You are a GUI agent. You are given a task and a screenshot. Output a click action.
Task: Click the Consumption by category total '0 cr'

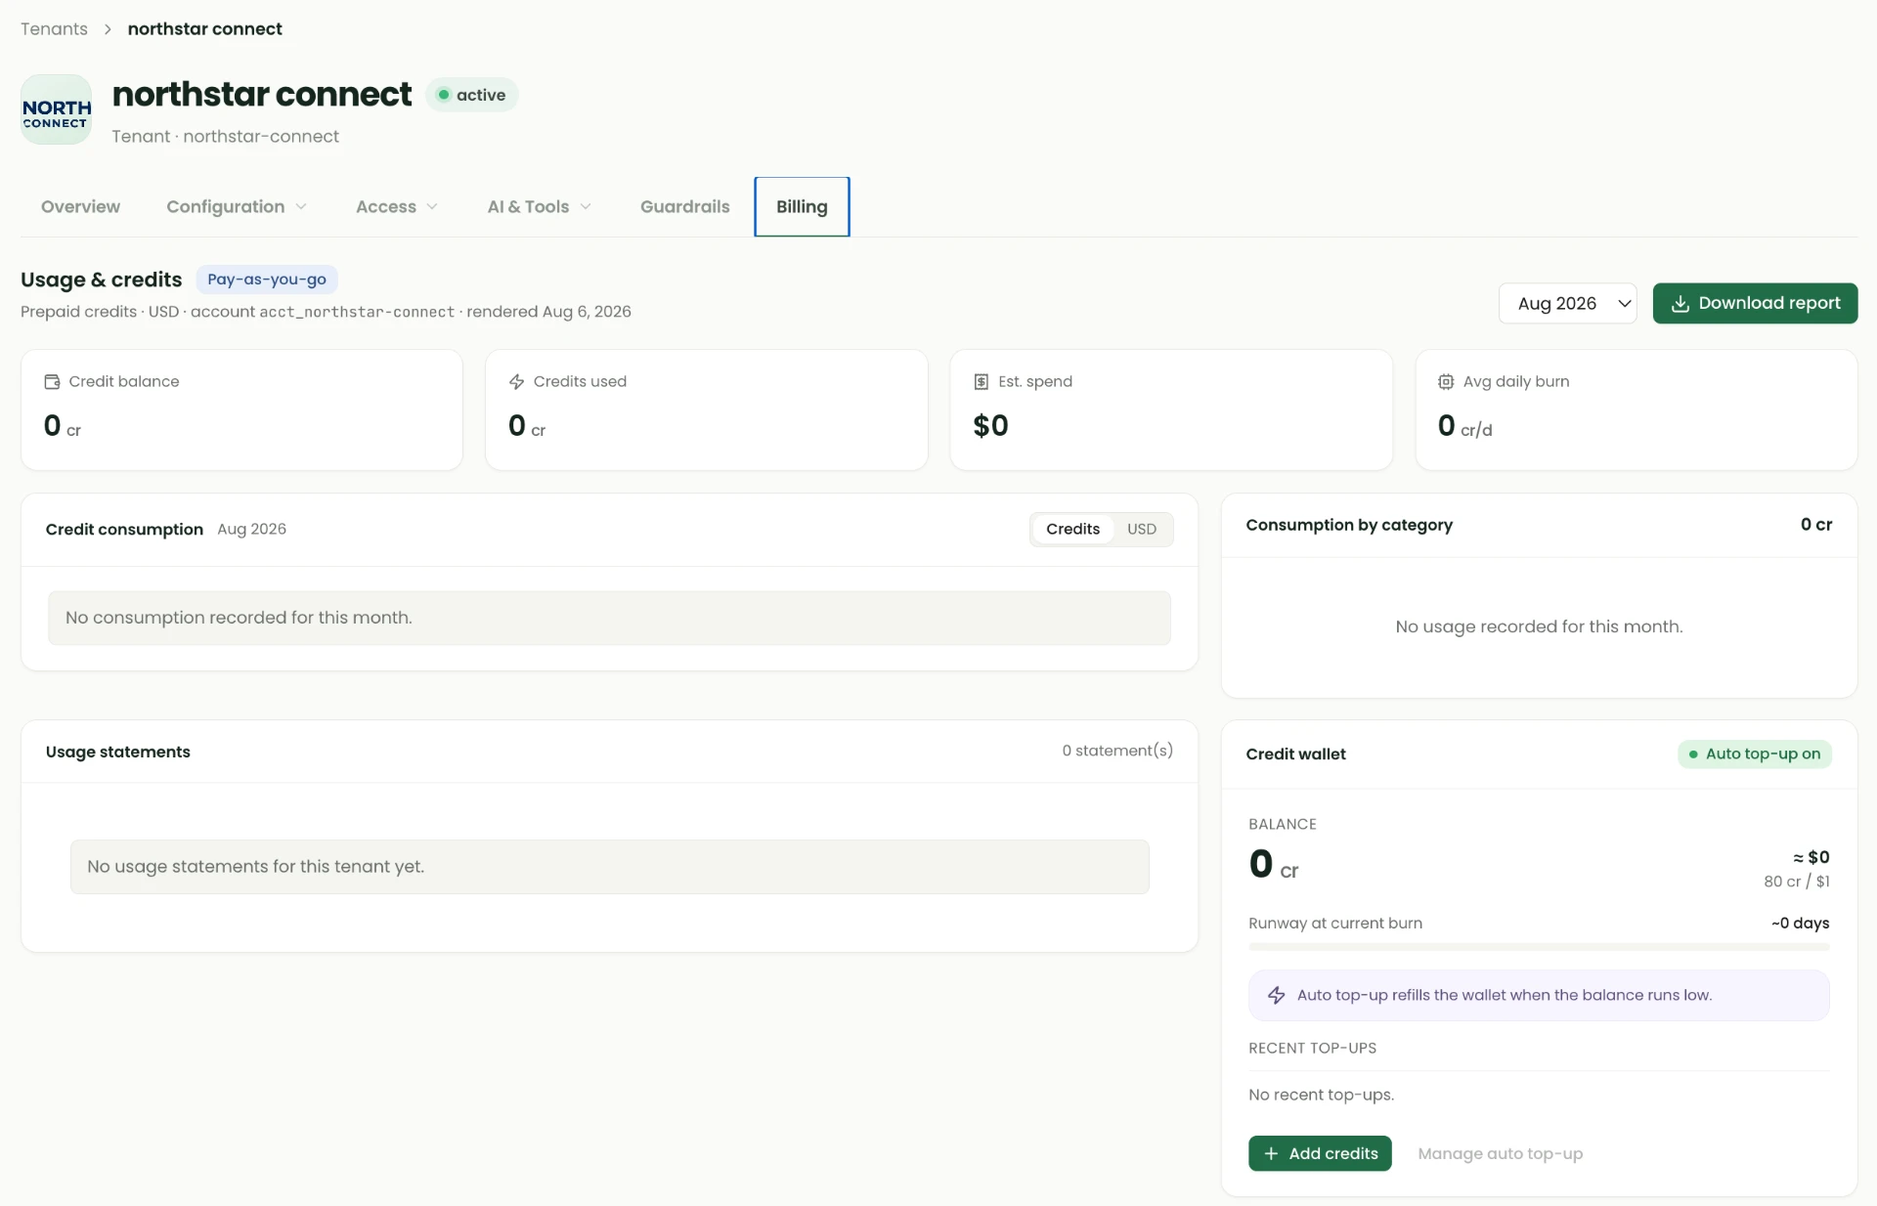[1816, 525]
